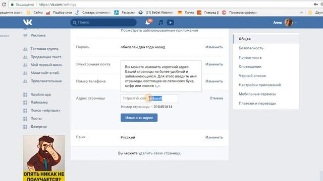The width and height of the screenshot is (323, 181).
Task: Click Изменить next to Язык
Action: click(214, 137)
